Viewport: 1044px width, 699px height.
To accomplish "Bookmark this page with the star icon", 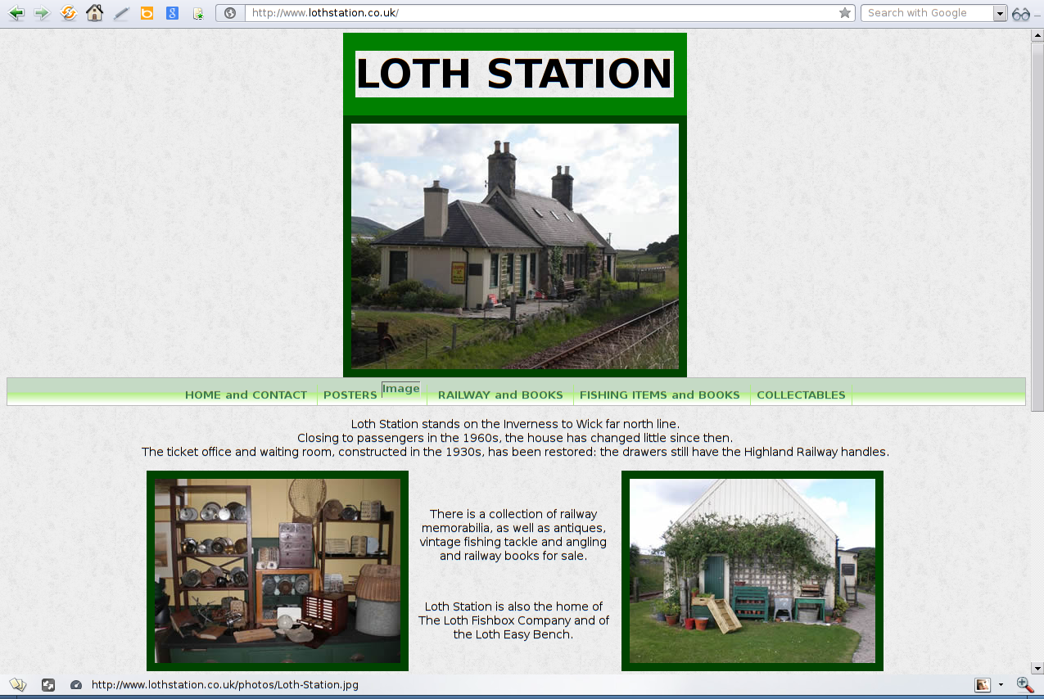I will 844,13.
